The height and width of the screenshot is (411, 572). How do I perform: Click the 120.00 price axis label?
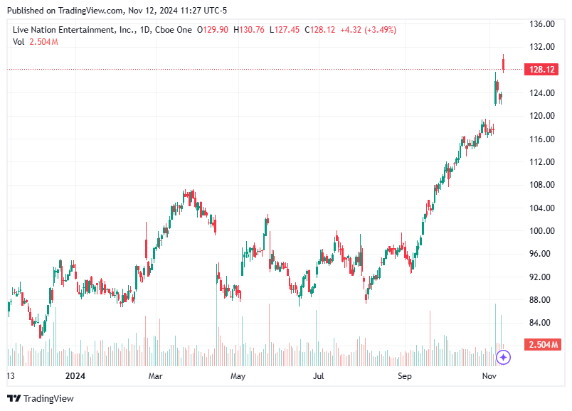[541, 116]
